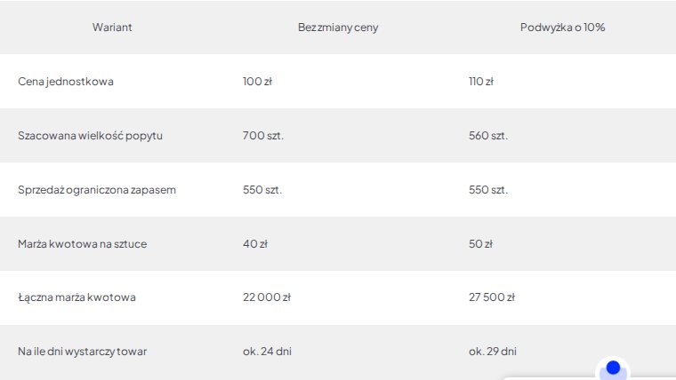Click the 700 szt. demand cell

click(263, 136)
